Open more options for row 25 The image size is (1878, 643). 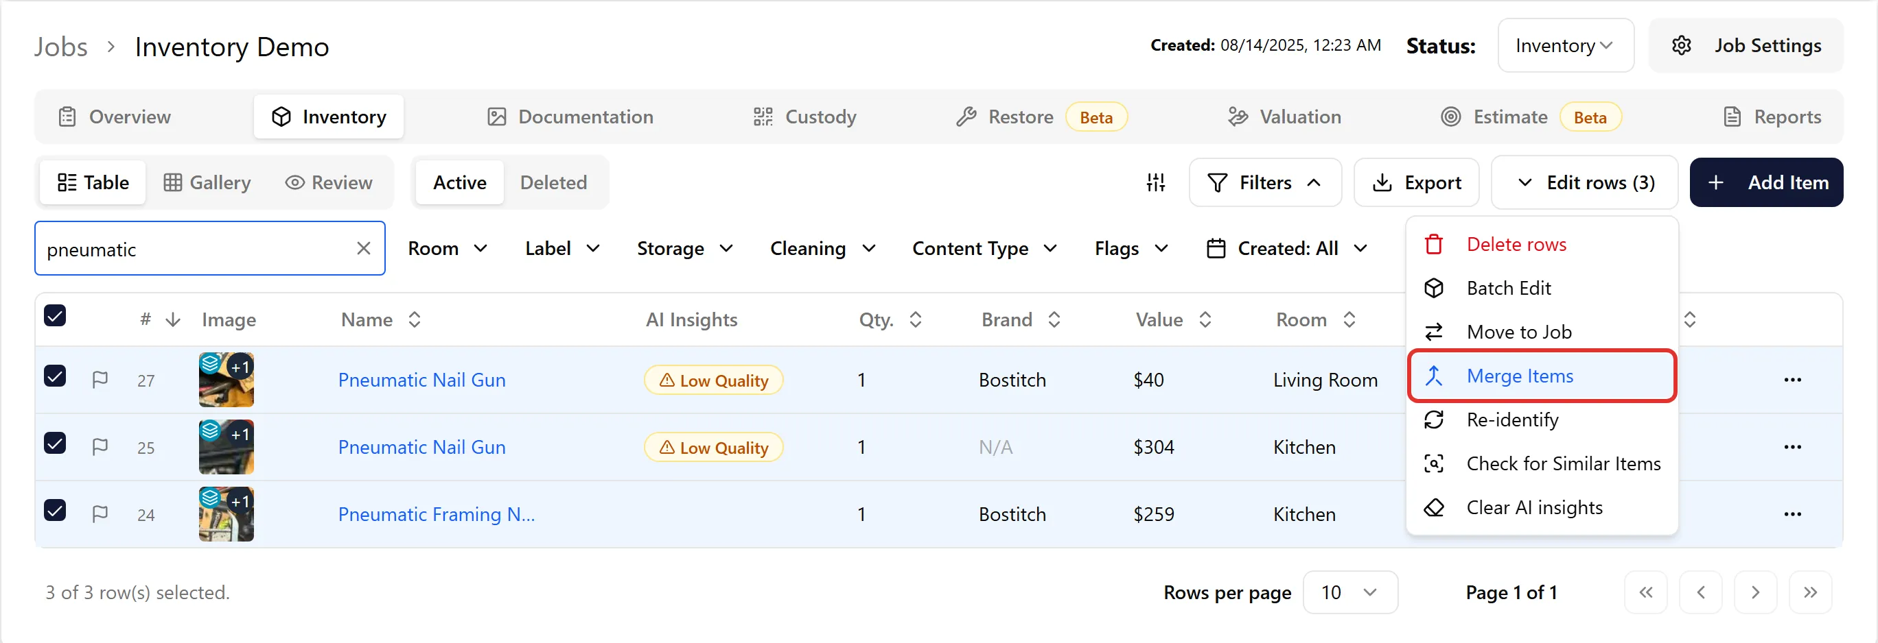pos(1792,446)
